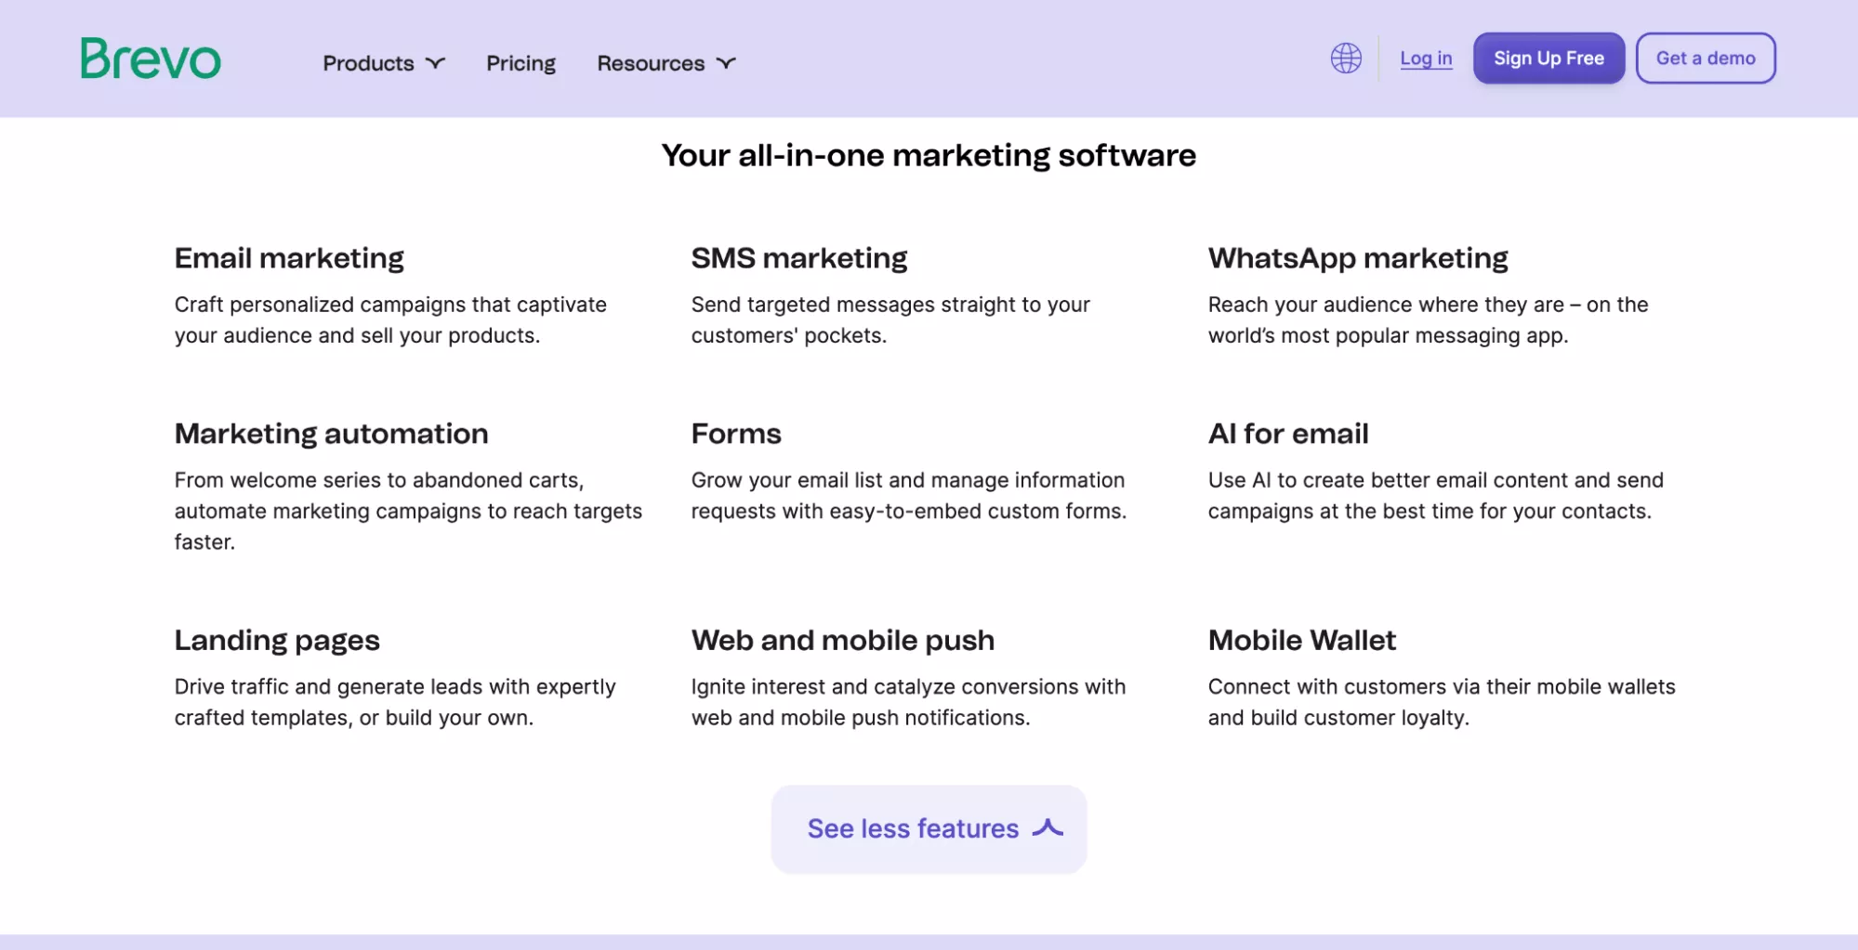Open the Pricing page

[x=521, y=63]
